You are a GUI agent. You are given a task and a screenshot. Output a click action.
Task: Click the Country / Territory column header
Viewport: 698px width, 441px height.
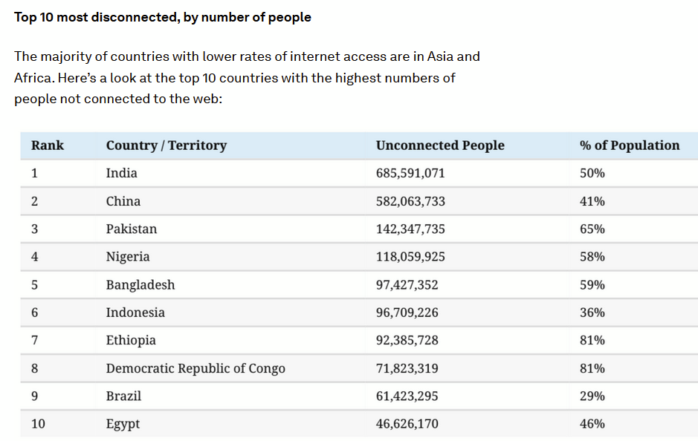(x=166, y=146)
